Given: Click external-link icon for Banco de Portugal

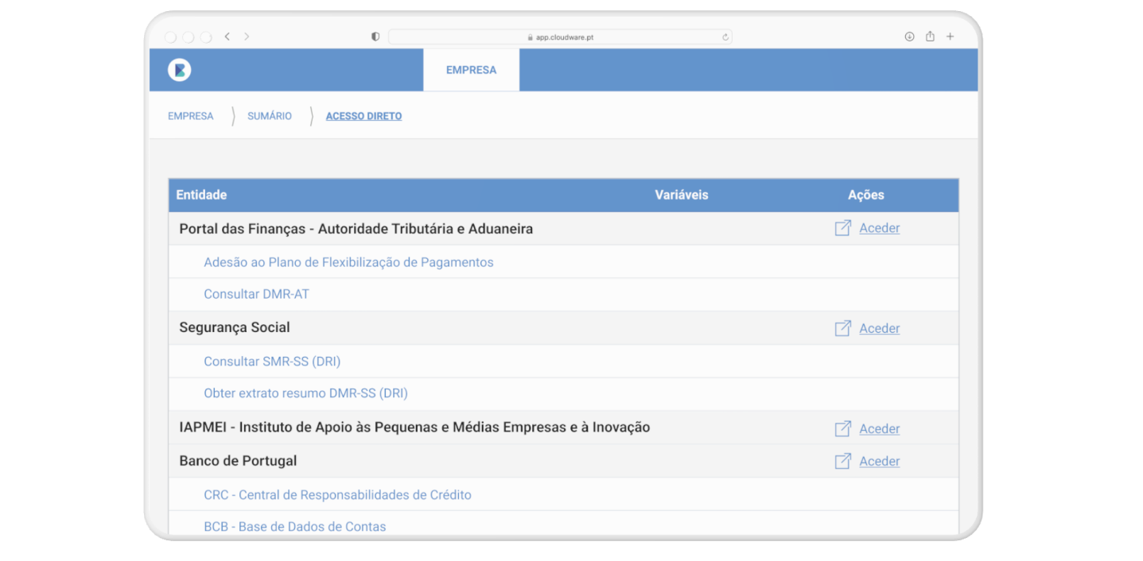Looking at the screenshot, I should (x=843, y=461).
